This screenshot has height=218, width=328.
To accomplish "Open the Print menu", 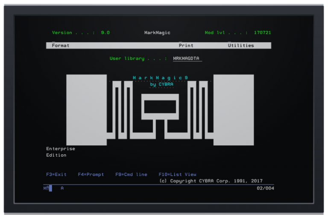I will (x=186, y=45).
